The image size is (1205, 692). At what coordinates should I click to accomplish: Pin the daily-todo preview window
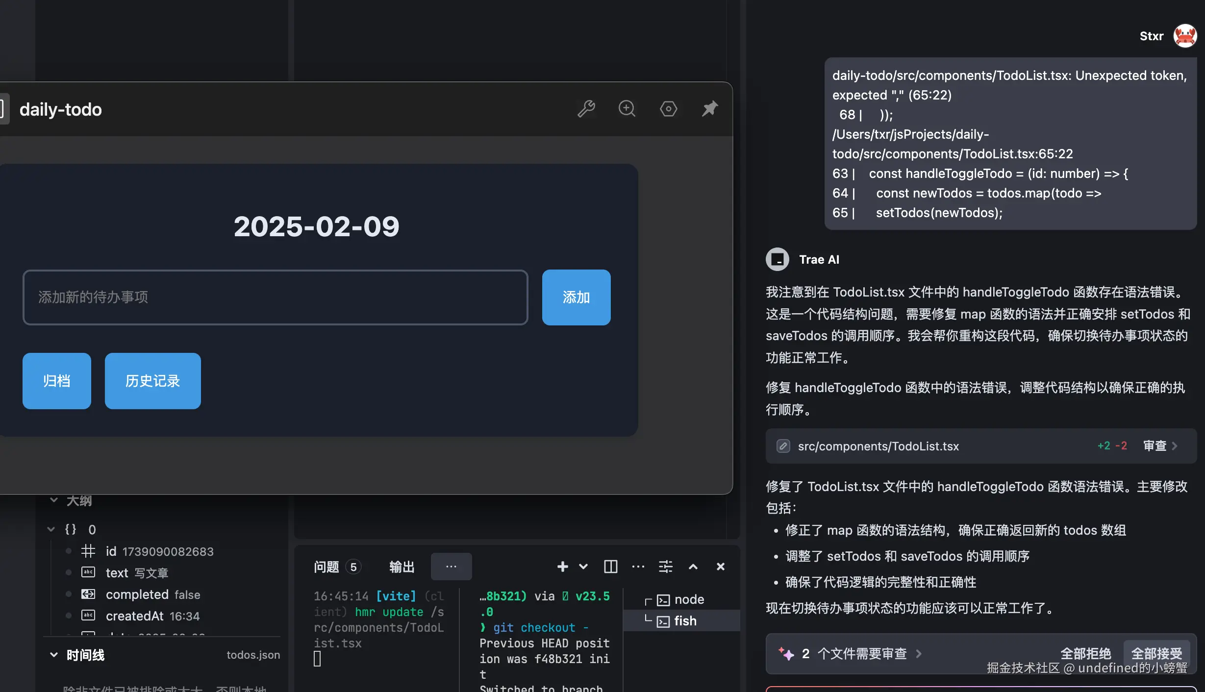tap(709, 109)
